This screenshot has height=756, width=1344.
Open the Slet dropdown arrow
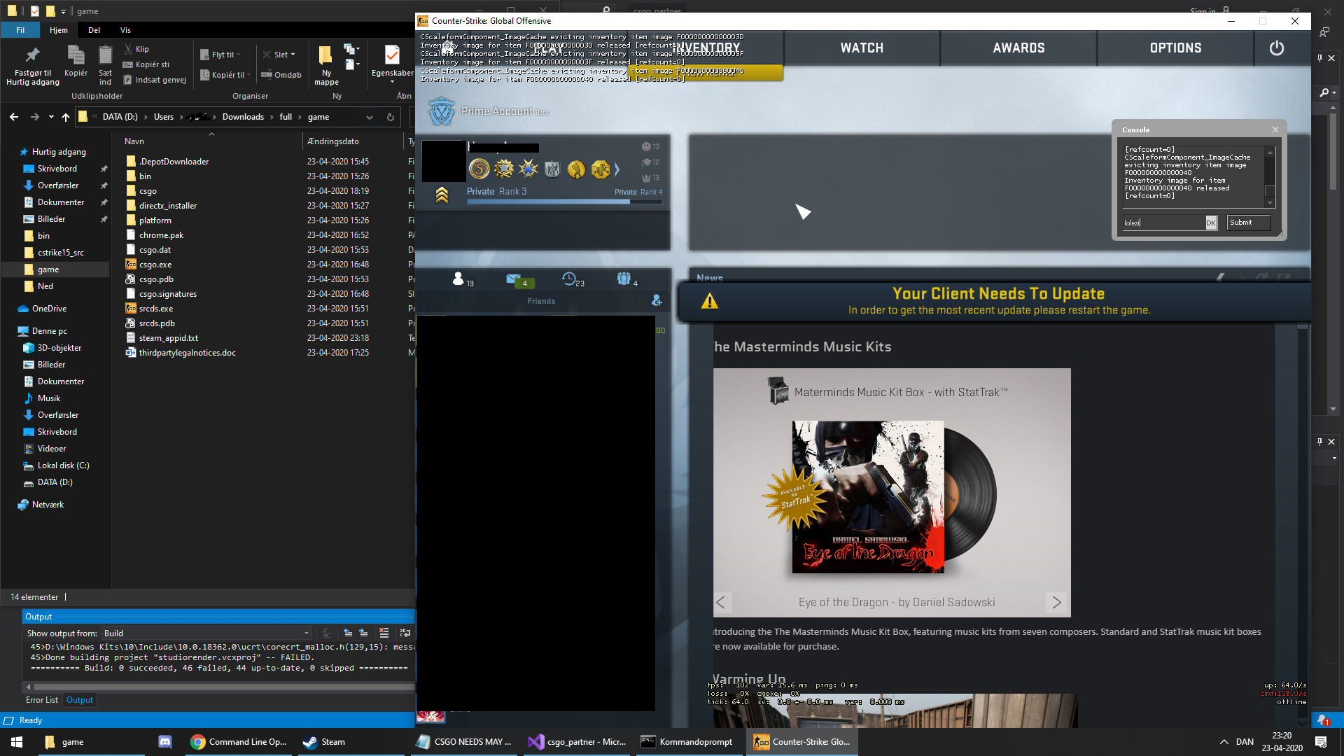[x=293, y=55]
